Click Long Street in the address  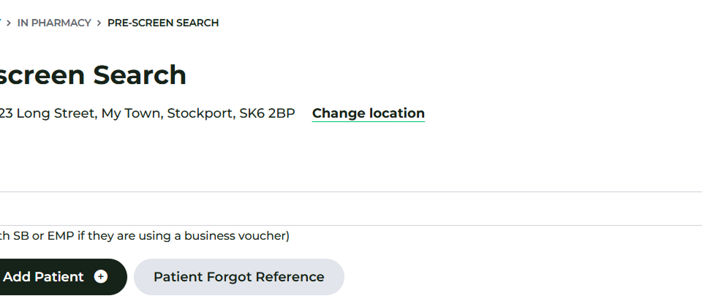[x=56, y=113]
